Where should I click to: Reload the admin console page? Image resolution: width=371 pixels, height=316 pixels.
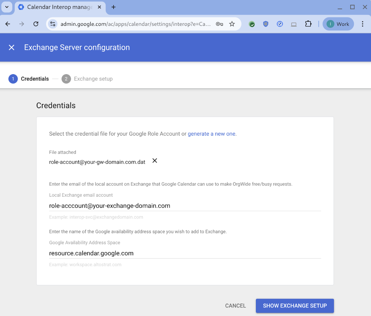[x=36, y=24]
